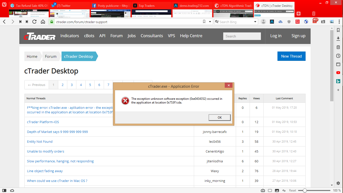Go to the home page
This screenshot has width=343, height=193.
coord(43,22)
